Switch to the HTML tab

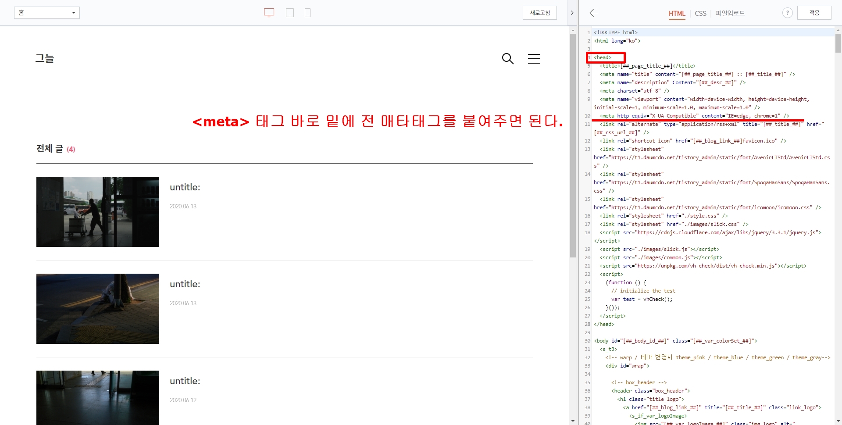click(677, 14)
